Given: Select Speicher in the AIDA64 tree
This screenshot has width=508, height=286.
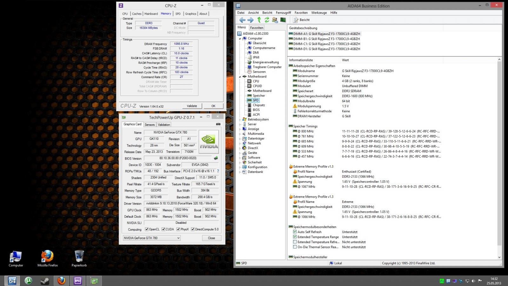Looking at the screenshot, I should click(259, 96).
